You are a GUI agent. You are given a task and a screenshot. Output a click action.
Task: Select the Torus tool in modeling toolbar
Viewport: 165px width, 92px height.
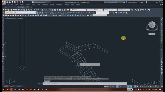pyautogui.click(x=18, y=15)
